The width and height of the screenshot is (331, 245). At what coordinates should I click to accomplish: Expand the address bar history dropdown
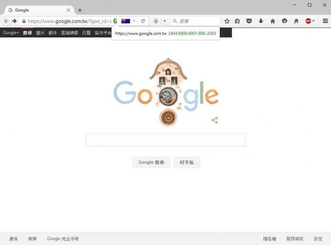(x=134, y=21)
